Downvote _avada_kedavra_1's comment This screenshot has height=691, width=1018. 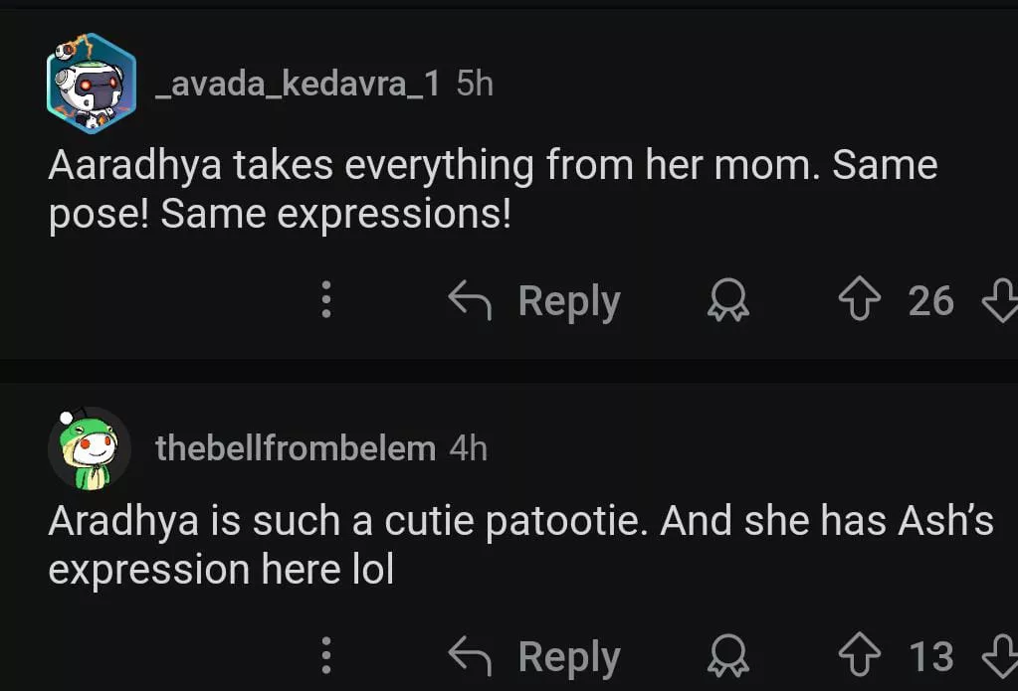pos(998,300)
